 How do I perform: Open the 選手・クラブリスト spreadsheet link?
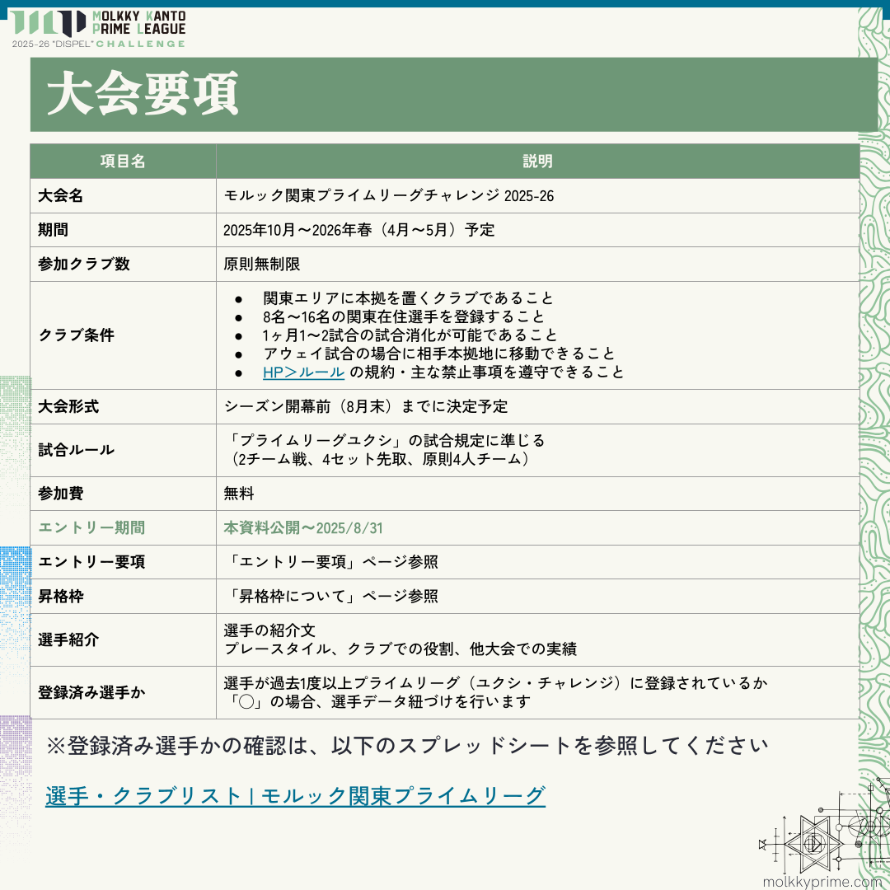click(x=295, y=795)
